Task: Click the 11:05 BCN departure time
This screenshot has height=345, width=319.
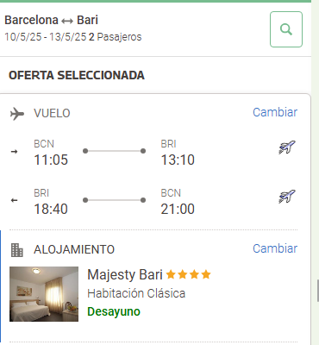Action: [x=51, y=160]
